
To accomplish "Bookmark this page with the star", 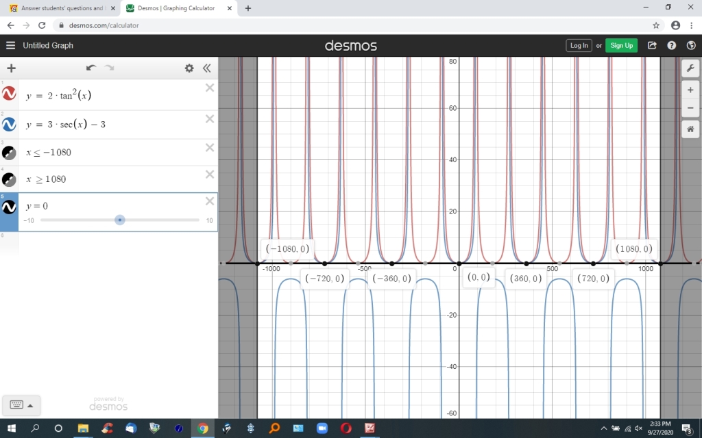I will coord(656,25).
